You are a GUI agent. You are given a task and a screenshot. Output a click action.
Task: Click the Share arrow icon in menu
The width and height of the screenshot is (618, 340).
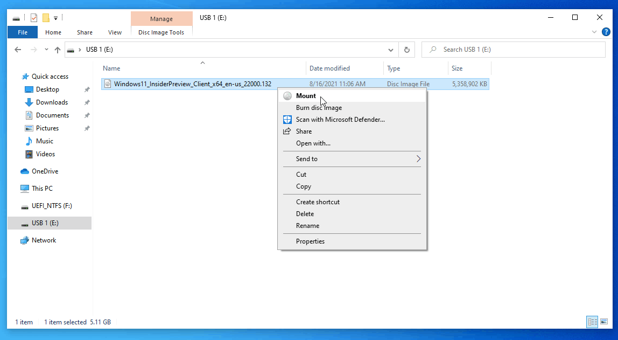click(x=287, y=131)
